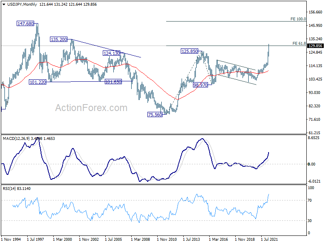This screenshot has width=325, height=244.
Task: Click the 145.950 price axis value
Action: 316,26
